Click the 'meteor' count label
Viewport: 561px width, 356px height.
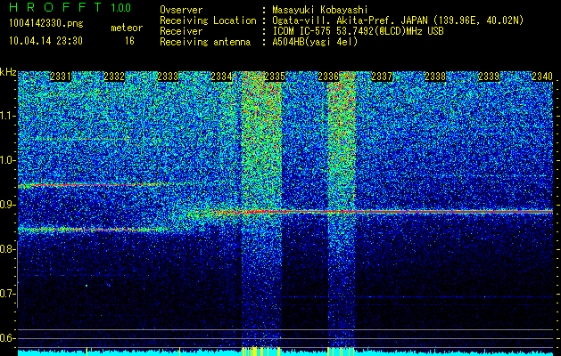[127, 28]
